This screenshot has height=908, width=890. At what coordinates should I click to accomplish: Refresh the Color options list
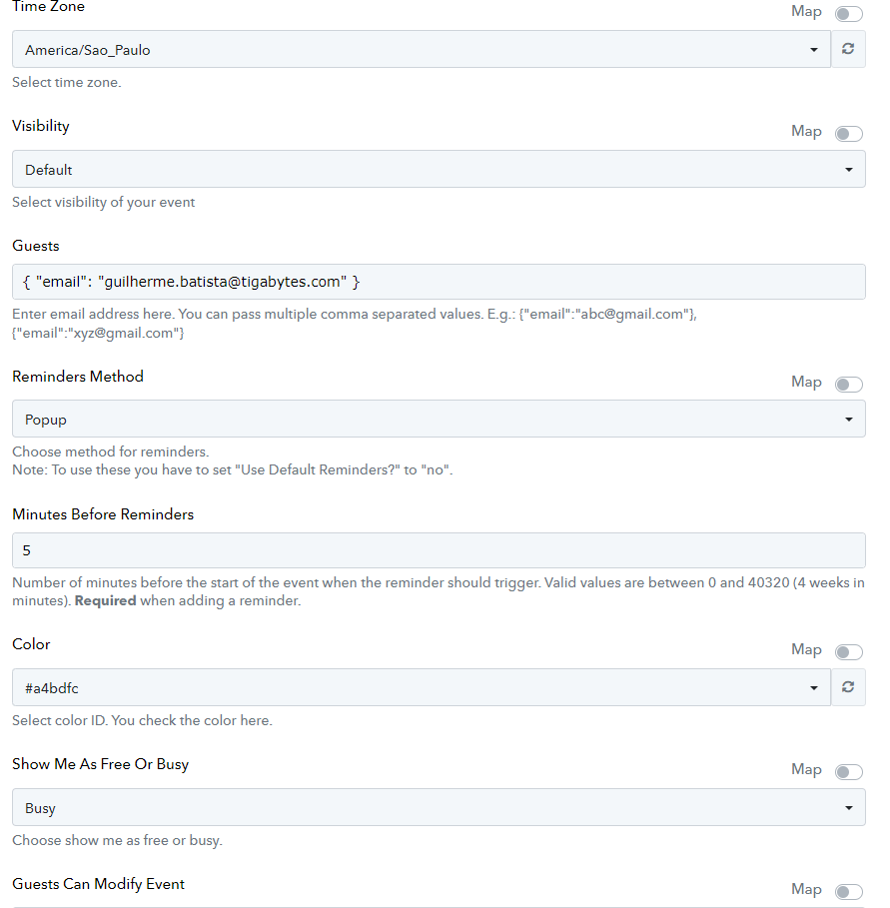click(x=848, y=687)
